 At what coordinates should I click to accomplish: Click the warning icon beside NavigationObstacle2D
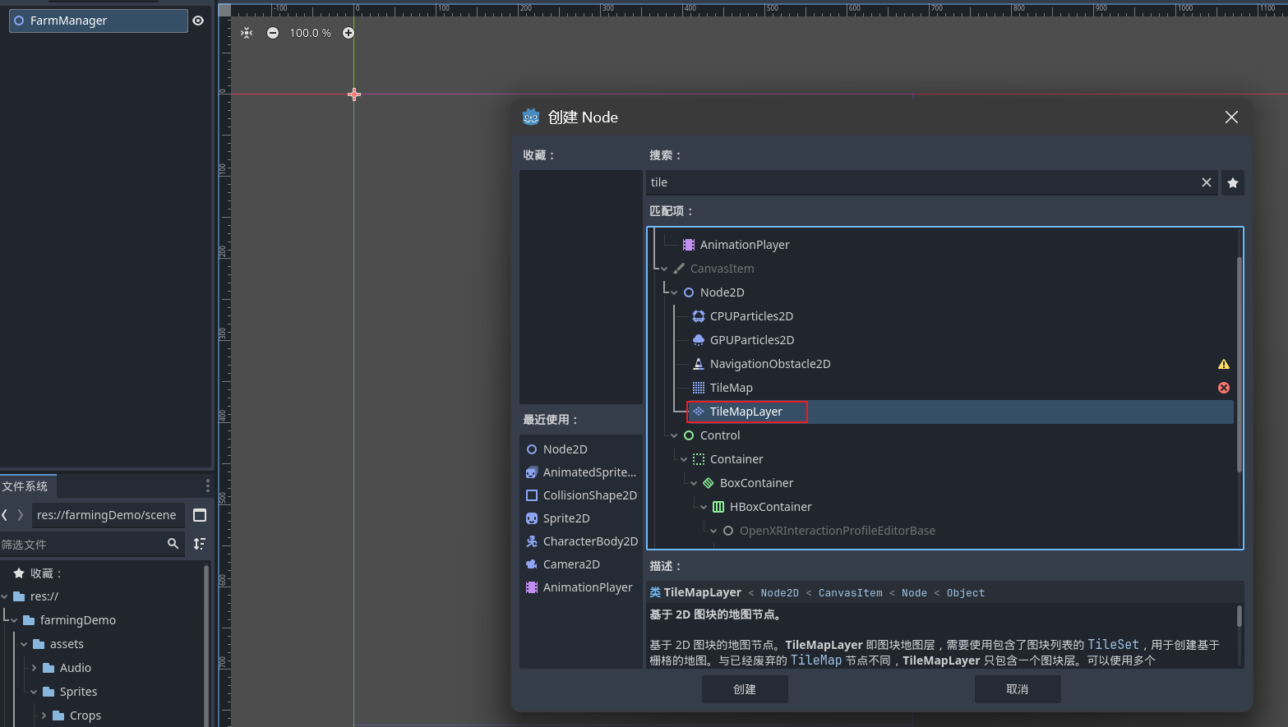[x=1224, y=363]
